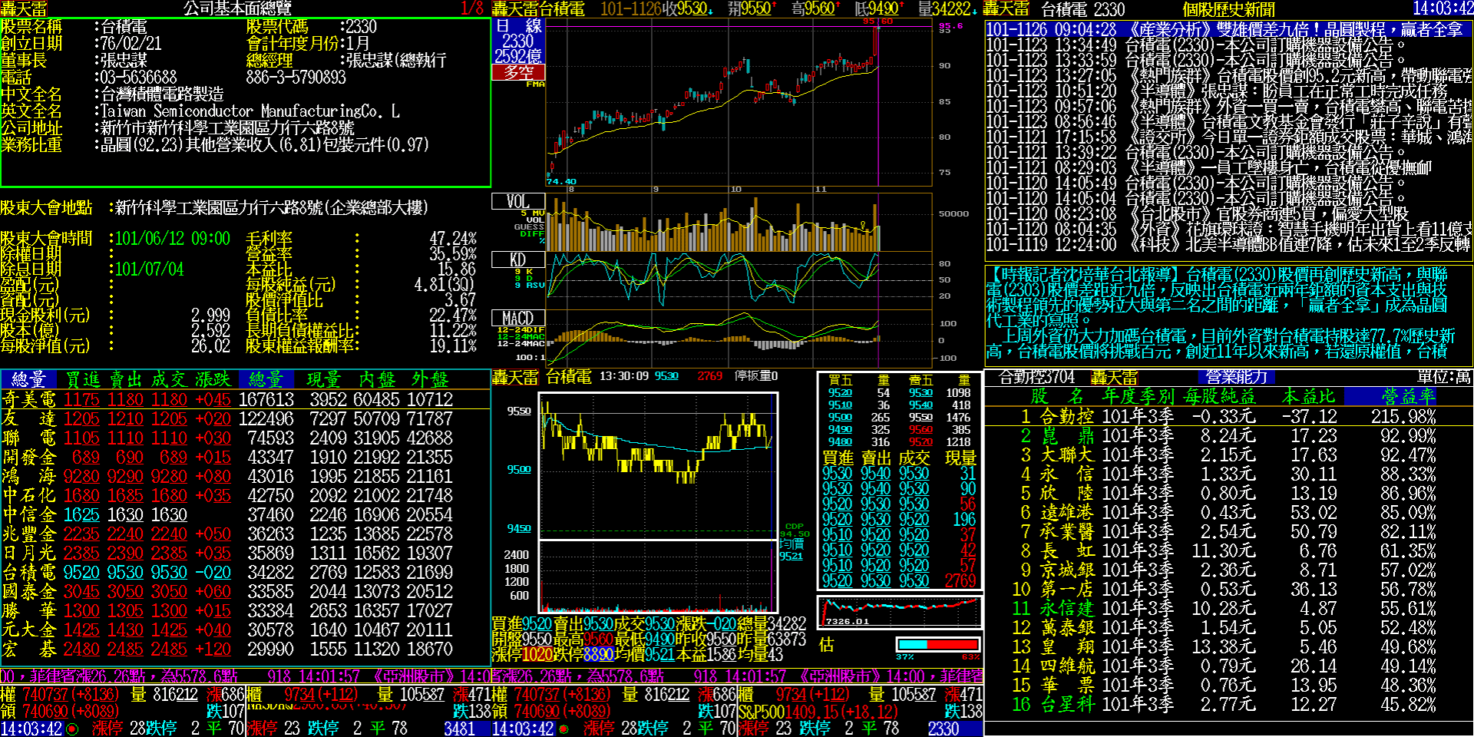Click the 9550 ask price with volume 1476
Screen dimensions: 1474x737
920,417
